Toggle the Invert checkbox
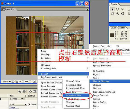The image size is (130, 109). coord(29,105)
